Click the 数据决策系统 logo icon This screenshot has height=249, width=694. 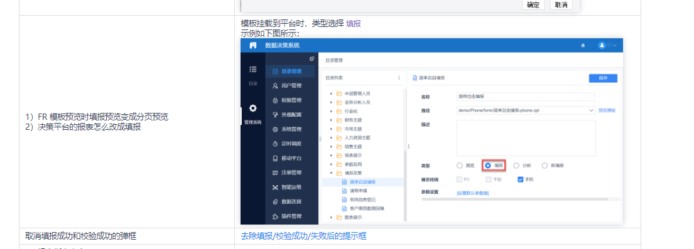(x=253, y=46)
